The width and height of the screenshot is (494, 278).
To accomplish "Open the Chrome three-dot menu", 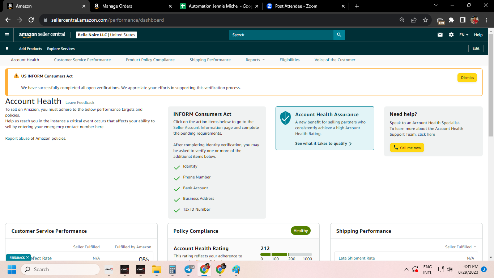I will click(x=486, y=20).
